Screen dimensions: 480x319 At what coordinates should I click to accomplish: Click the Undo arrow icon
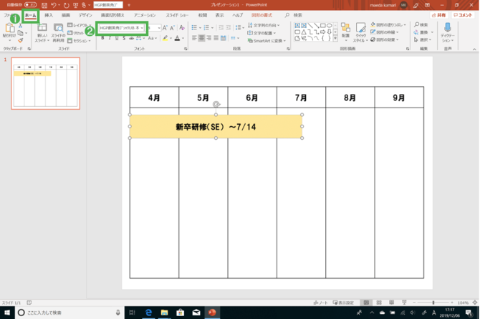[x=54, y=5]
